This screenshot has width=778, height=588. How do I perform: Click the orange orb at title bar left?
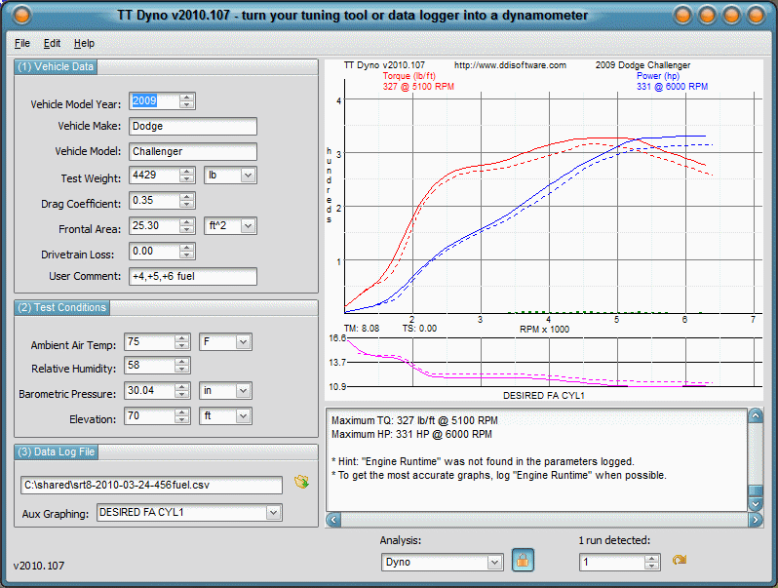(x=21, y=15)
